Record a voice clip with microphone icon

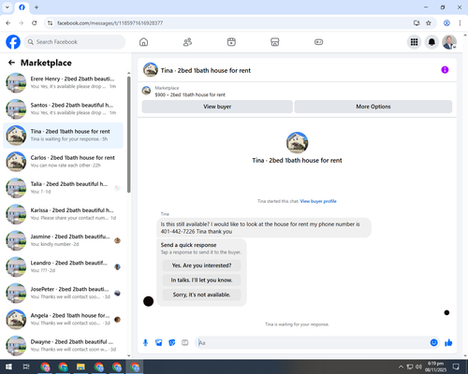145,343
